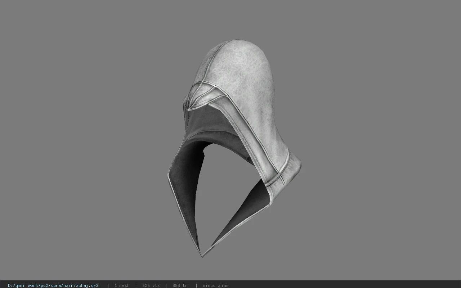Click empty gray viewport left of the hood
461x288 pixels.
point(83,144)
